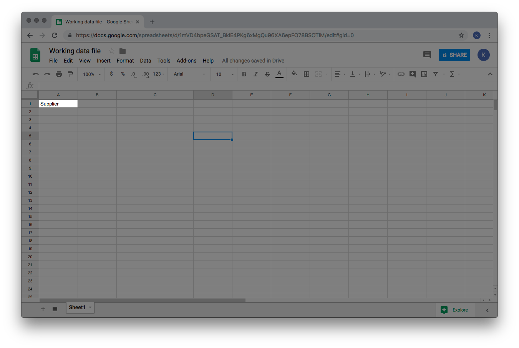Open the Functions sigma menu

pos(454,74)
